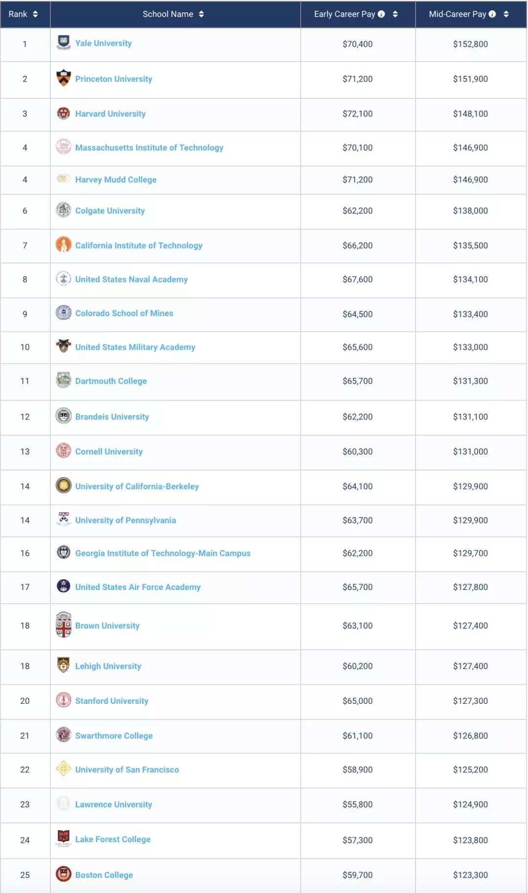Screen dimensions: 528x893
Task: Sort by Early Career Pay arrows
Action: [395, 14]
